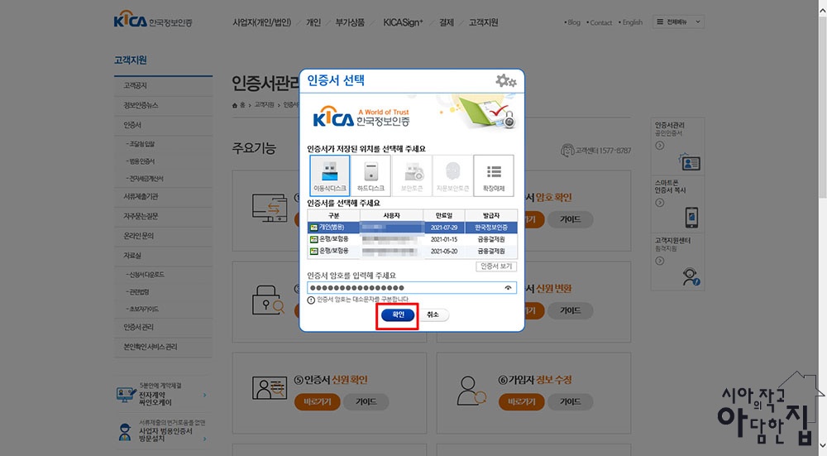
Task: Confirm with the 확인 button
Action: point(399,314)
